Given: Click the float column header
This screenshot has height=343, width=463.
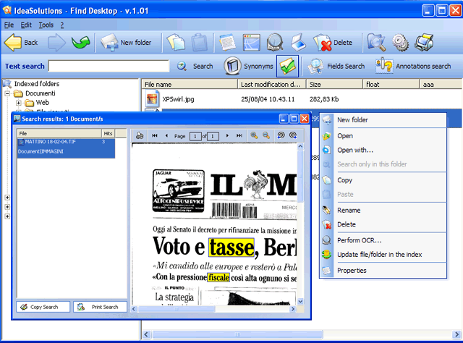Looking at the screenshot, I should tap(391, 84).
